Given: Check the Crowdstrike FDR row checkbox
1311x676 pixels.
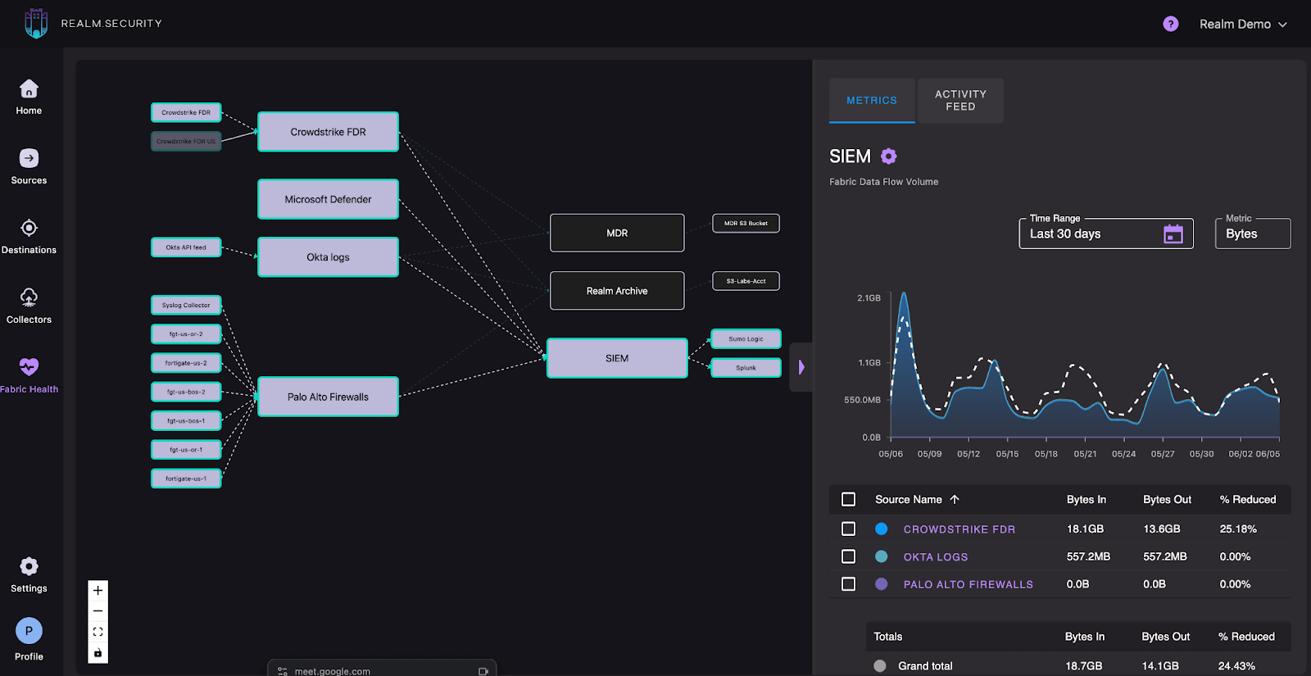Looking at the screenshot, I should (849, 529).
